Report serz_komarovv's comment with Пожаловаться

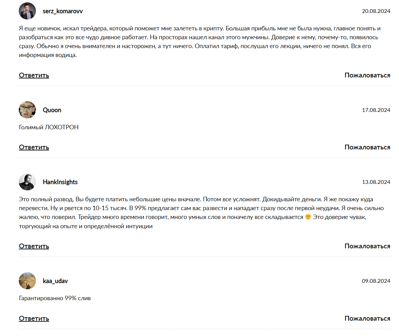(367, 75)
